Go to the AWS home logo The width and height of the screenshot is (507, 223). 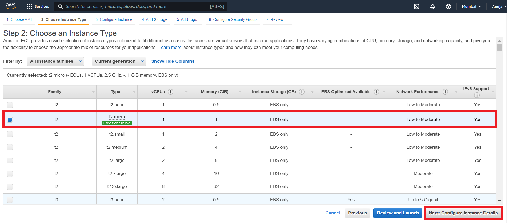pos(11,6)
